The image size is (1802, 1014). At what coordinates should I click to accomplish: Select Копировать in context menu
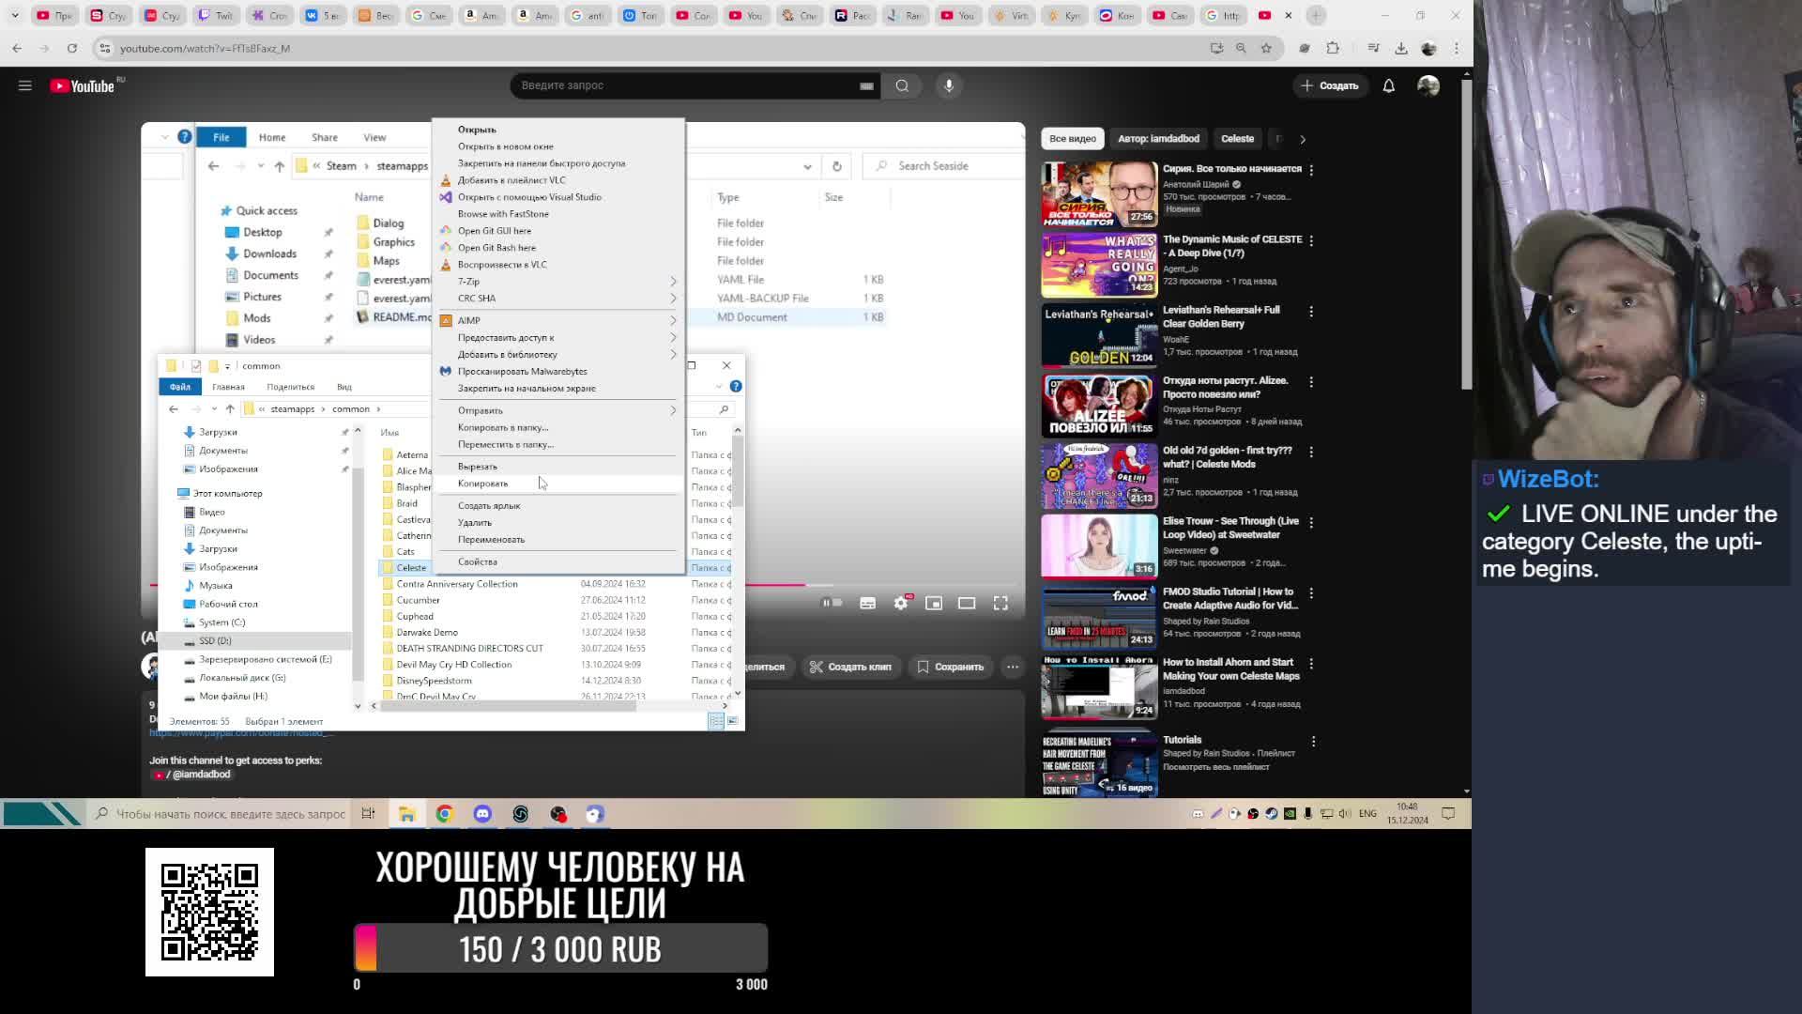(483, 484)
